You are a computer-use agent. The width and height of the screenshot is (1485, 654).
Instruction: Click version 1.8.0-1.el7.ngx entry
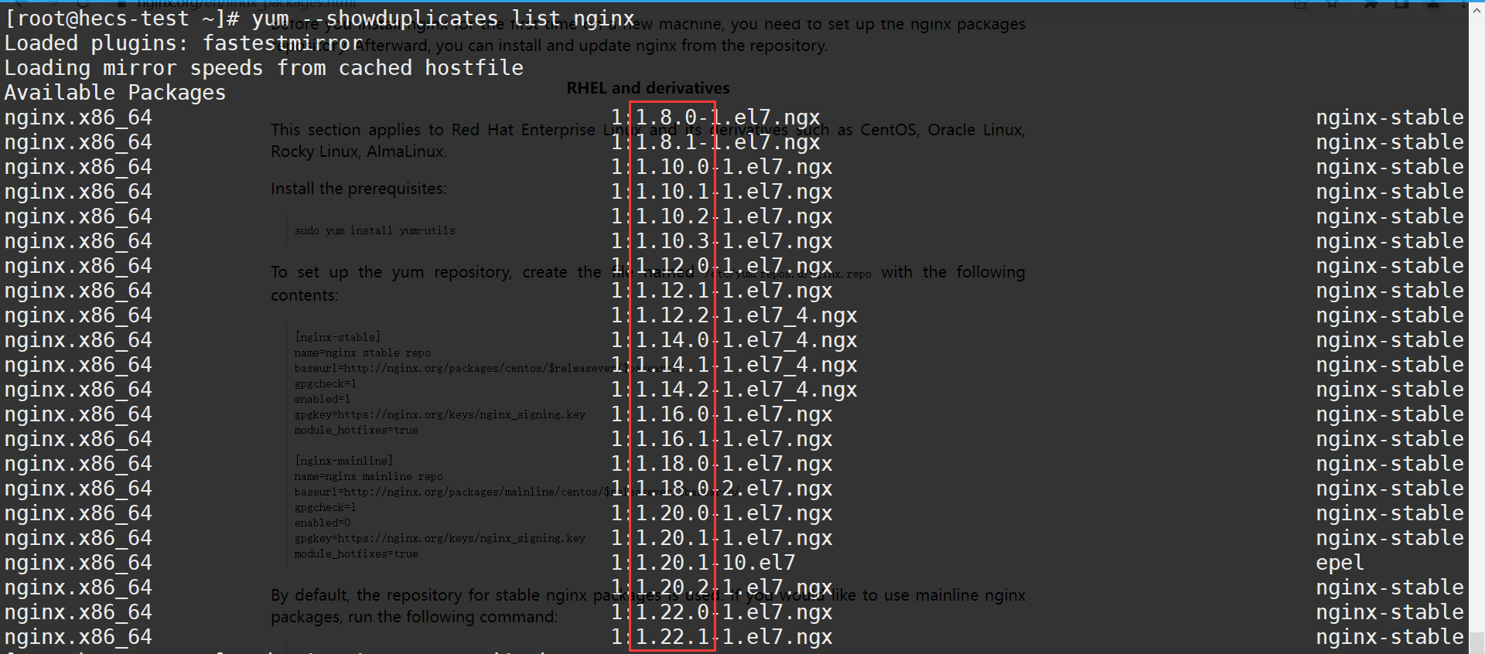coord(715,118)
